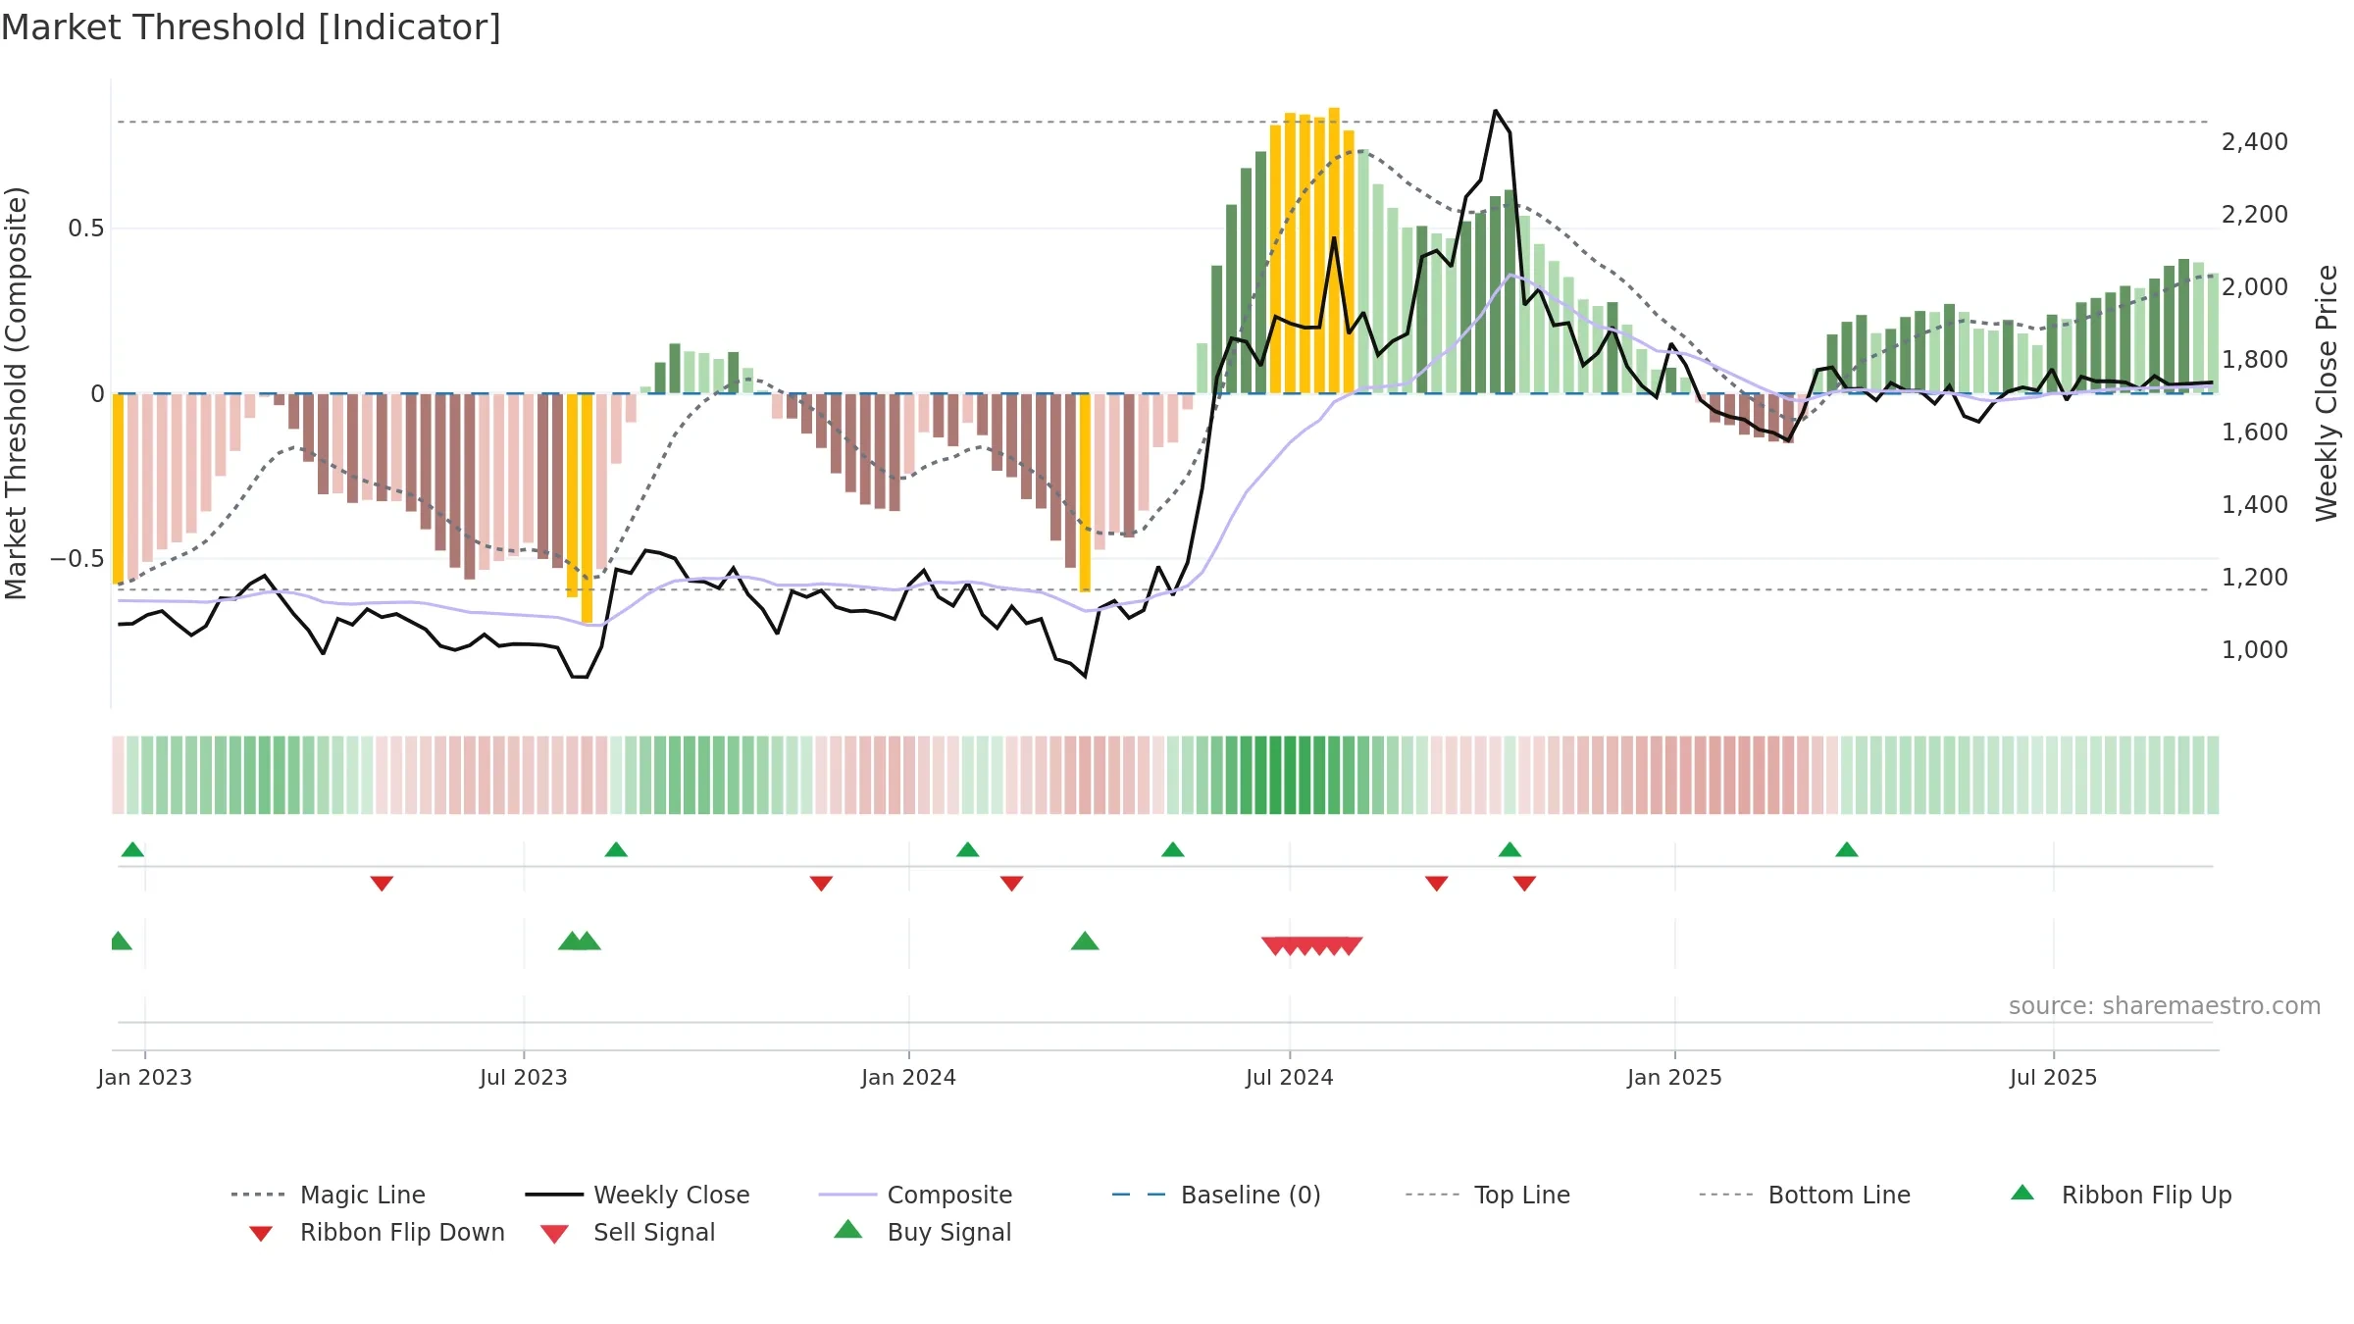
Task: Click the Jul 2025 x-axis label
Action: [x=2054, y=1078]
